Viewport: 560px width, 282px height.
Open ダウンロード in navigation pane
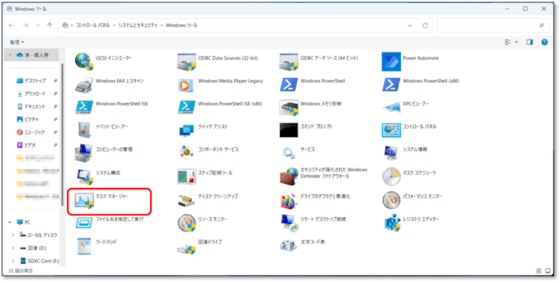(35, 93)
